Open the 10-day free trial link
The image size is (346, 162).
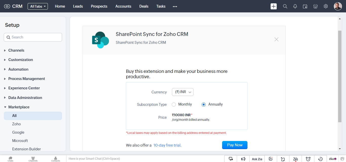pyautogui.click(x=167, y=145)
